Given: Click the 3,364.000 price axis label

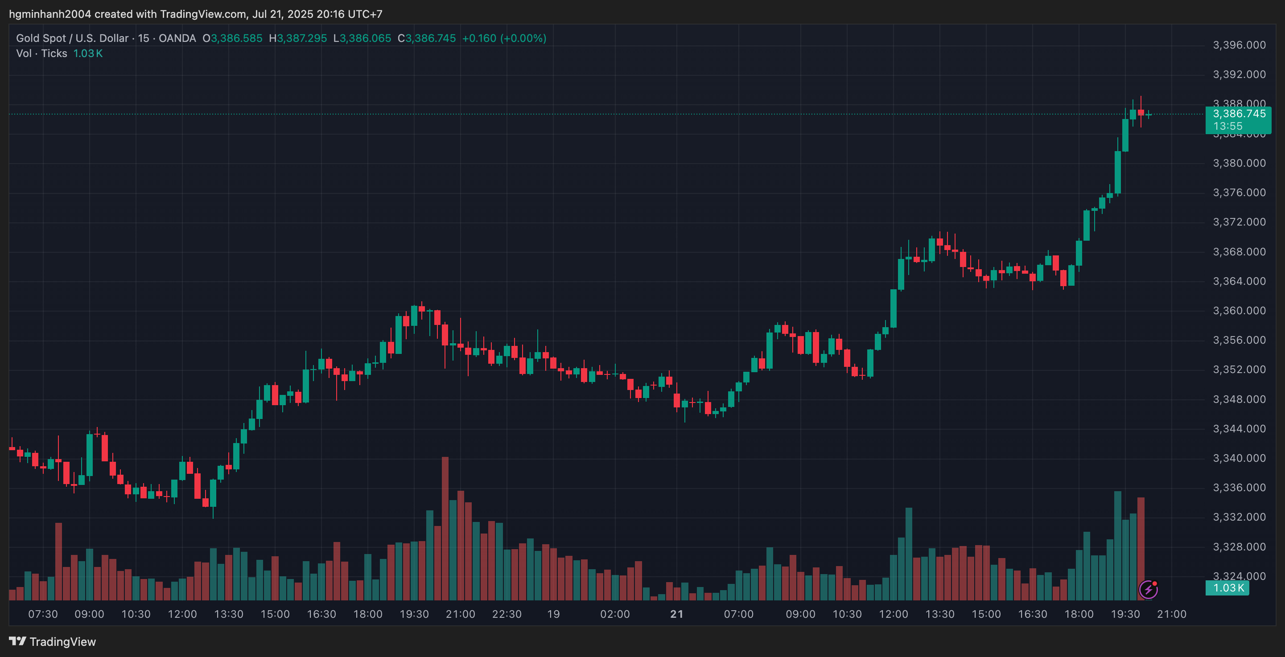Looking at the screenshot, I should (x=1239, y=281).
